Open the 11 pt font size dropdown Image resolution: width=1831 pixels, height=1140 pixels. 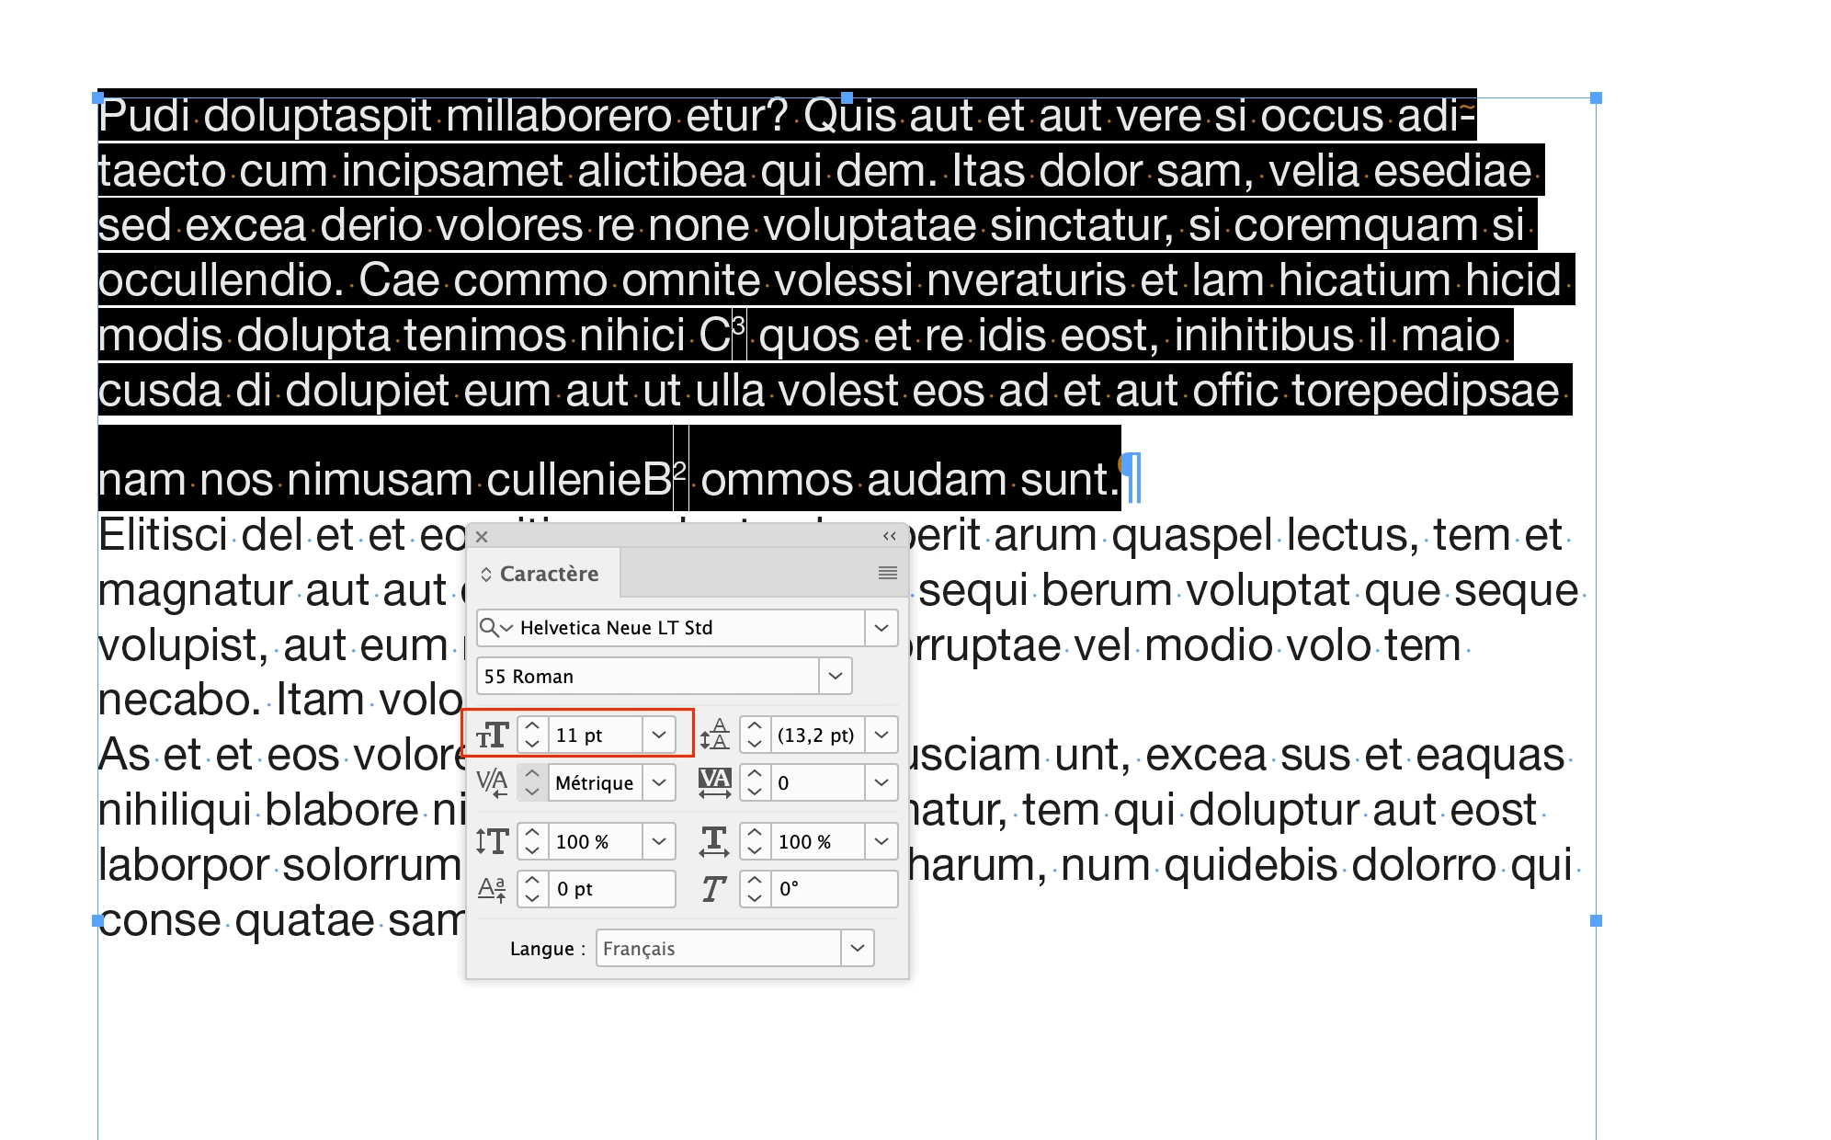[659, 735]
